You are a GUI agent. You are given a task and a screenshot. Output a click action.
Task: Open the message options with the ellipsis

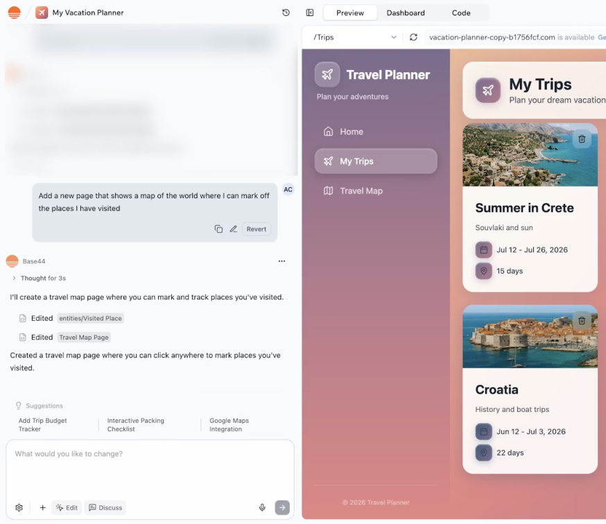click(x=282, y=261)
